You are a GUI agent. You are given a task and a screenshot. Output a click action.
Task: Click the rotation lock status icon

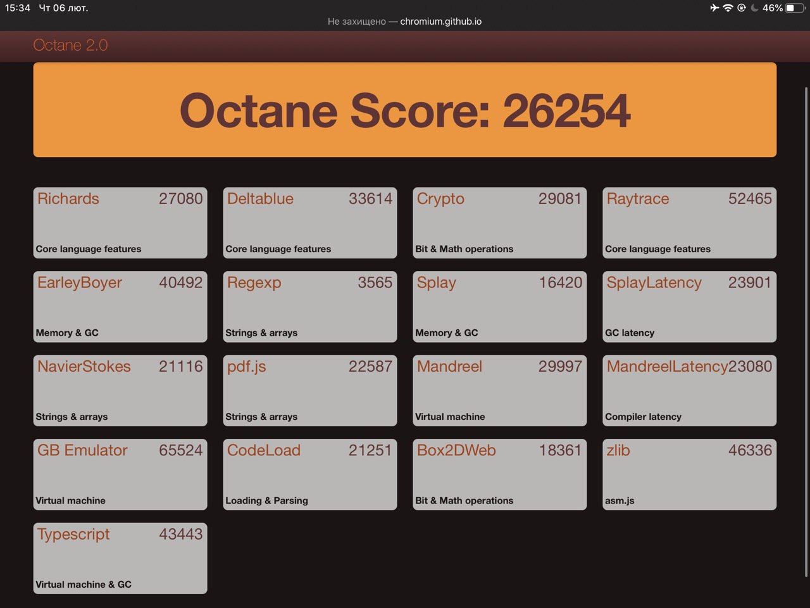point(742,8)
